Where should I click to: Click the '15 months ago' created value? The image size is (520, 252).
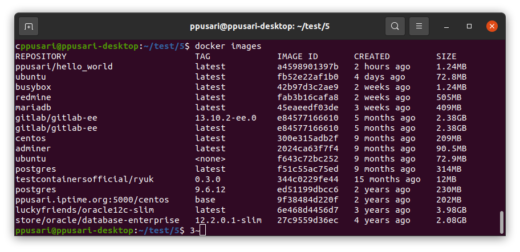(387, 179)
